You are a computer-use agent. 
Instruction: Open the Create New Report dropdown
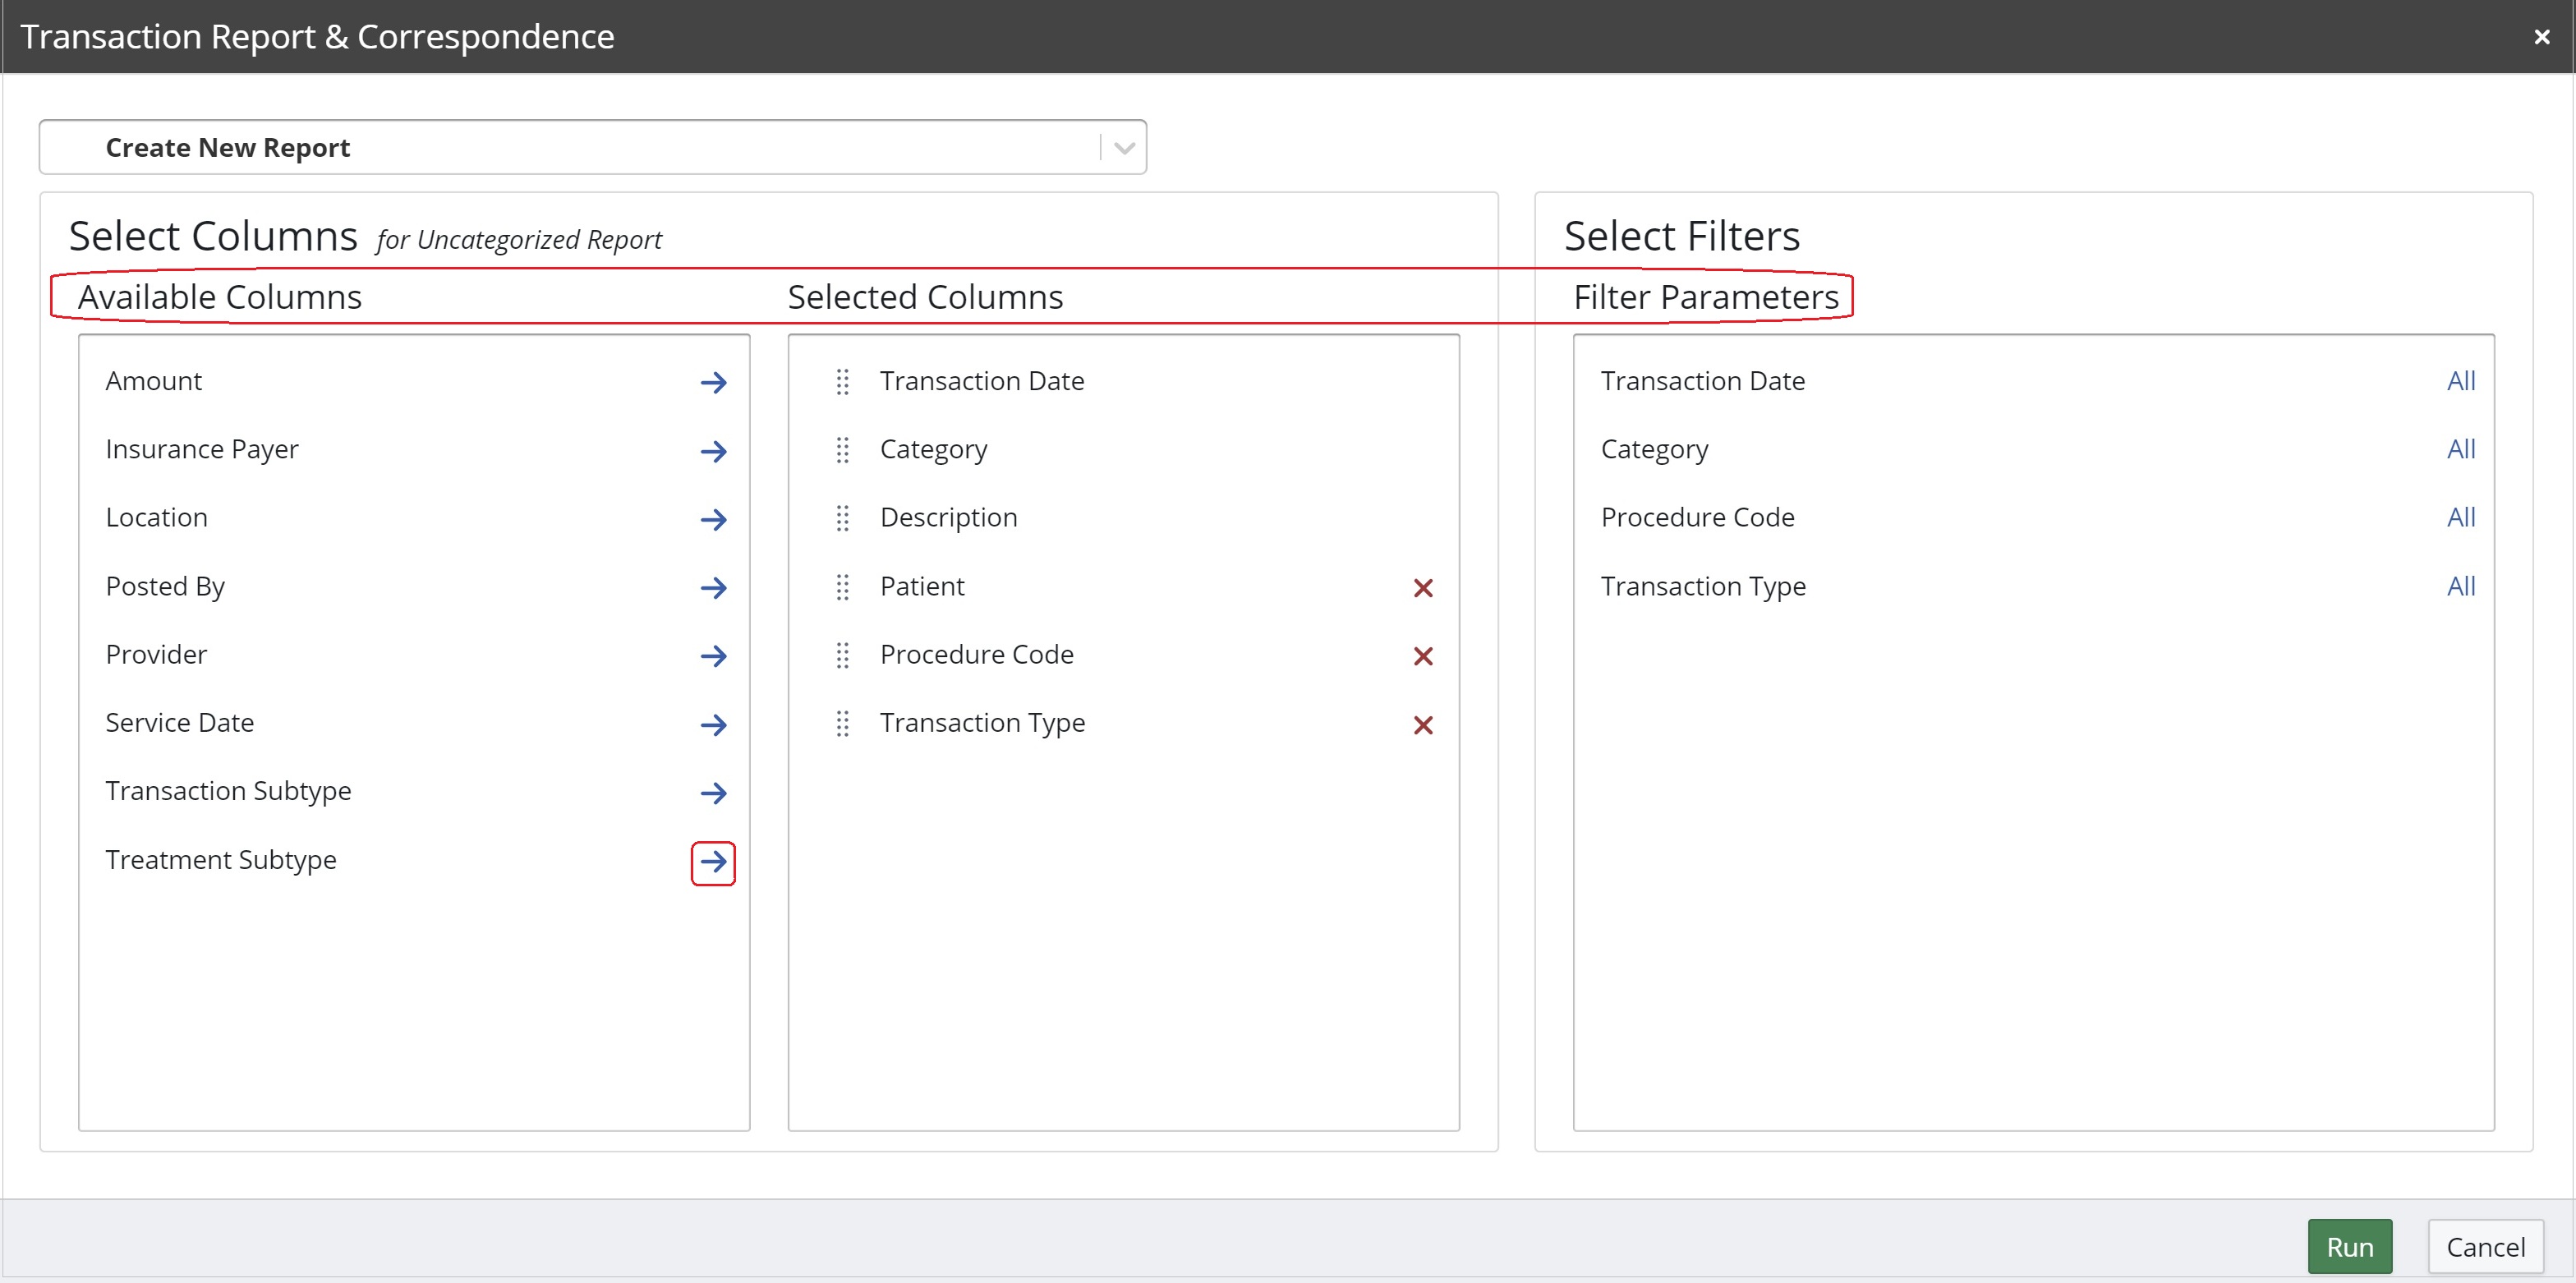[x=1122, y=146]
